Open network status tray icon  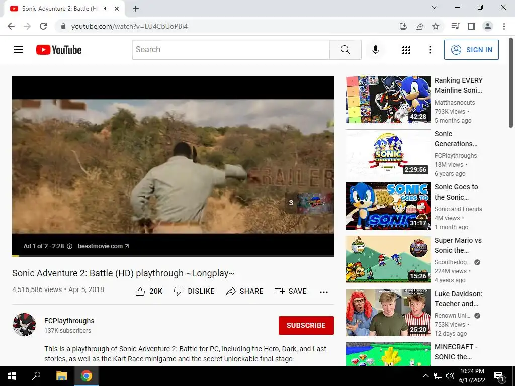click(x=438, y=376)
